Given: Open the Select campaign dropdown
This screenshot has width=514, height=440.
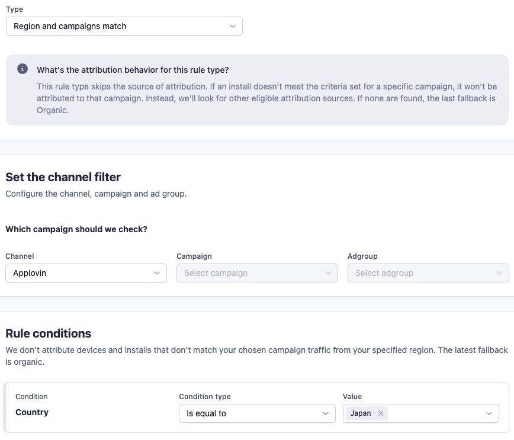Looking at the screenshot, I should (258, 273).
